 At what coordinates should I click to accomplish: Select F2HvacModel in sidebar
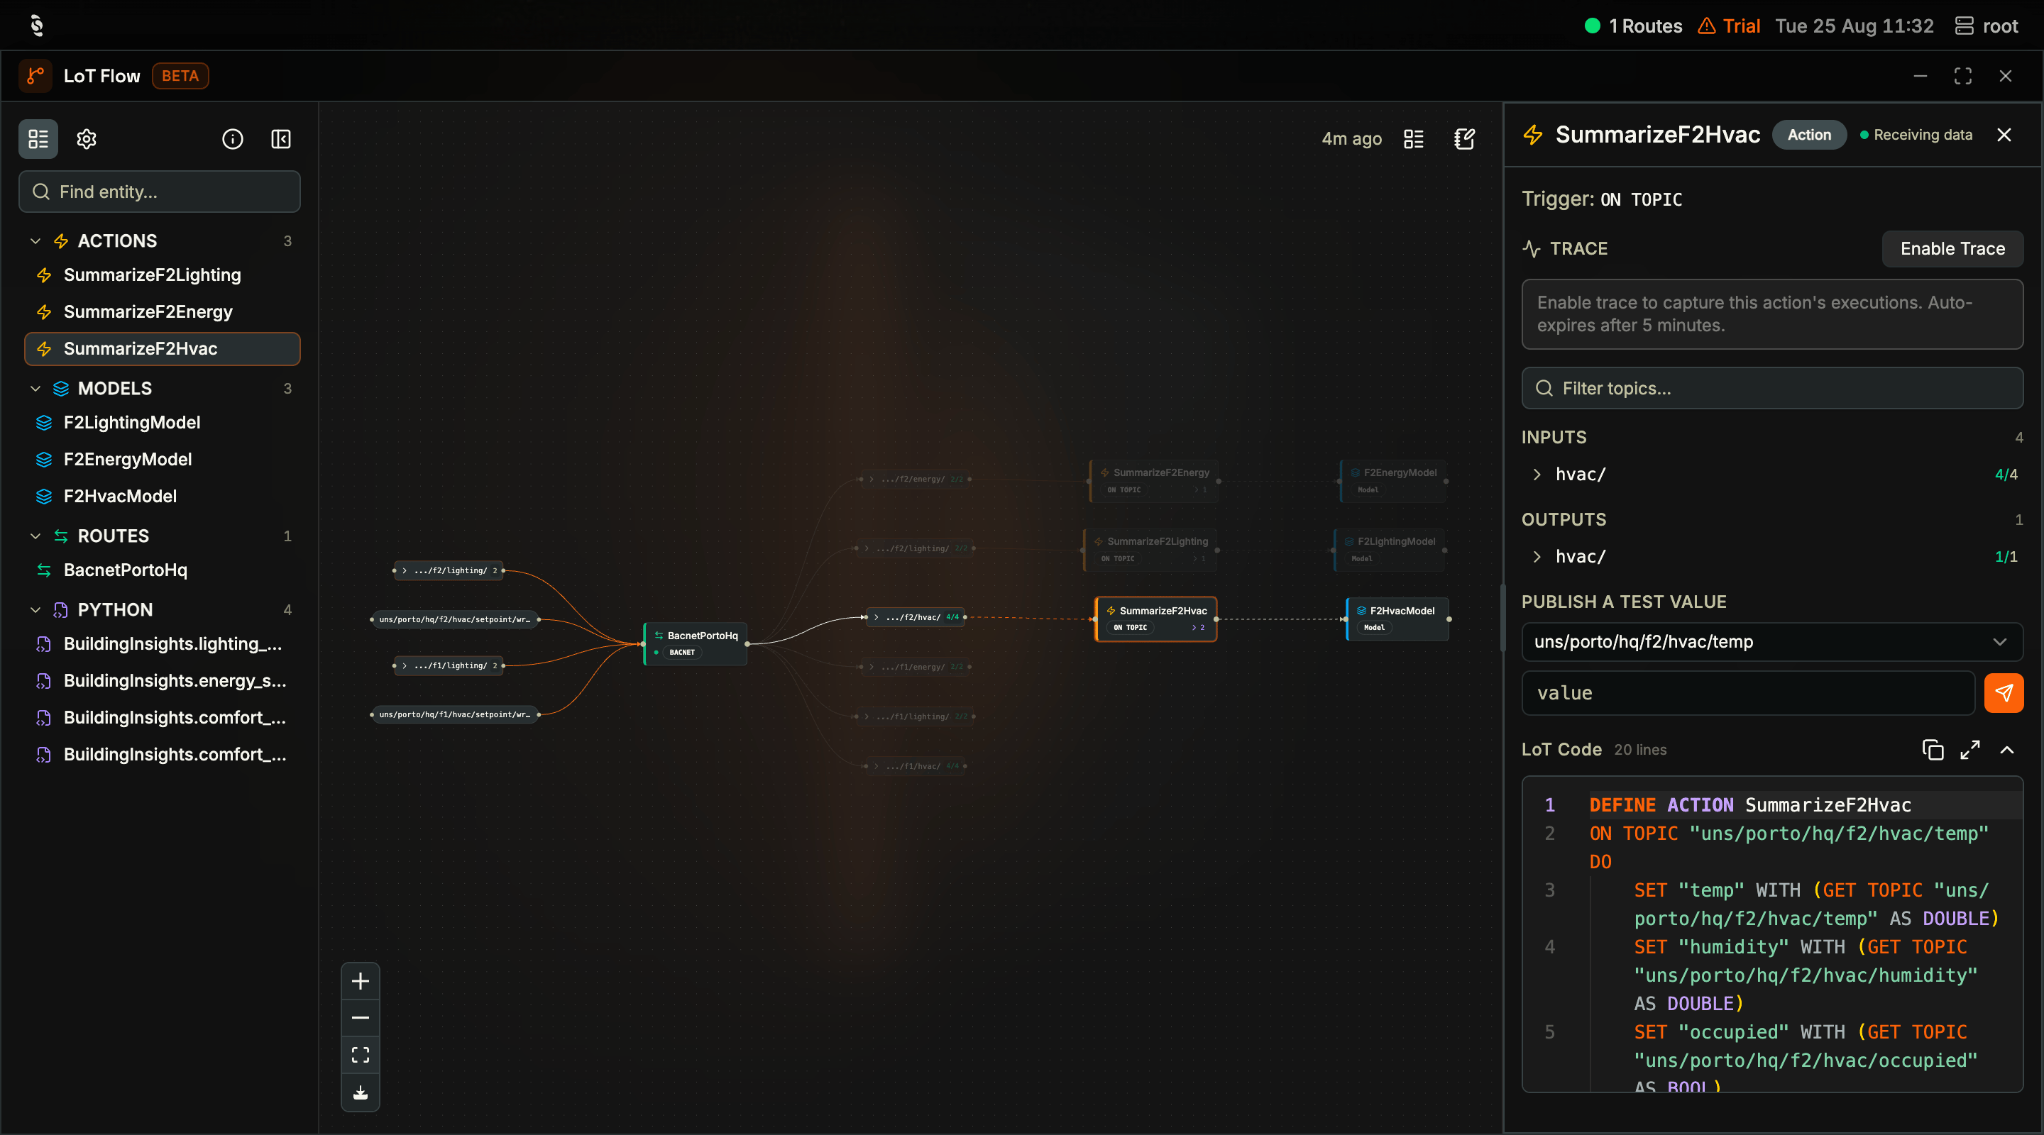pyautogui.click(x=163, y=497)
